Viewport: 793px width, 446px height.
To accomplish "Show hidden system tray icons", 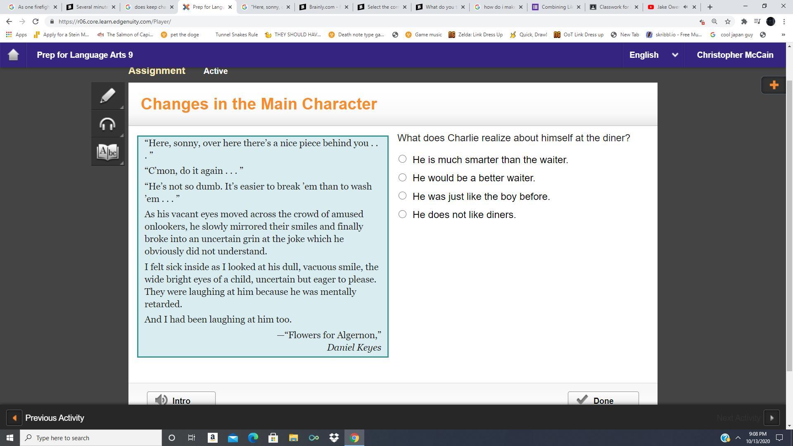I will click(738, 438).
